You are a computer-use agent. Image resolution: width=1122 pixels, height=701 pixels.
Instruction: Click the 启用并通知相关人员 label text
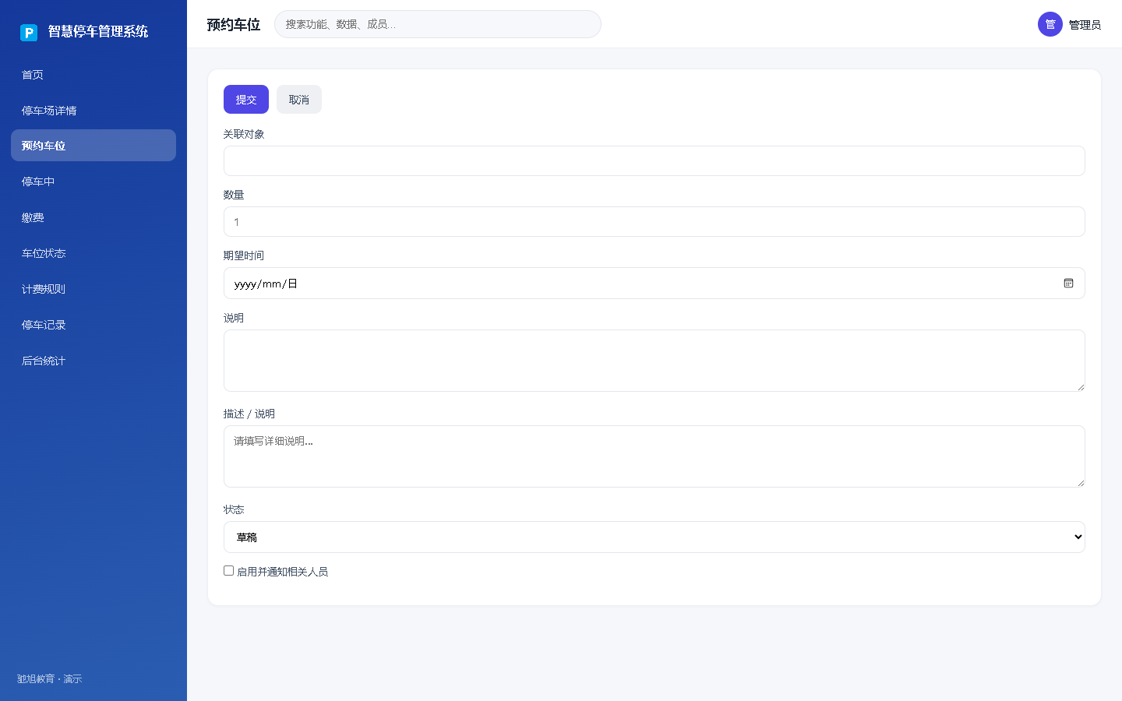pos(282,572)
